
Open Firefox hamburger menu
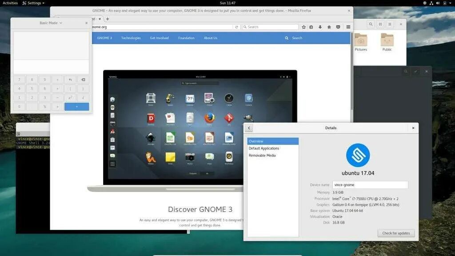pos(348,27)
